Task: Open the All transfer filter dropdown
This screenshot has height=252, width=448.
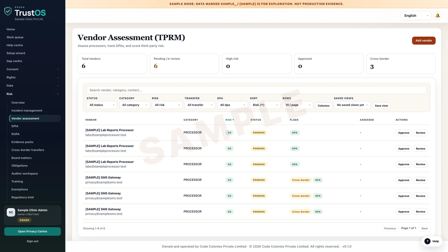Action: click(200, 105)
